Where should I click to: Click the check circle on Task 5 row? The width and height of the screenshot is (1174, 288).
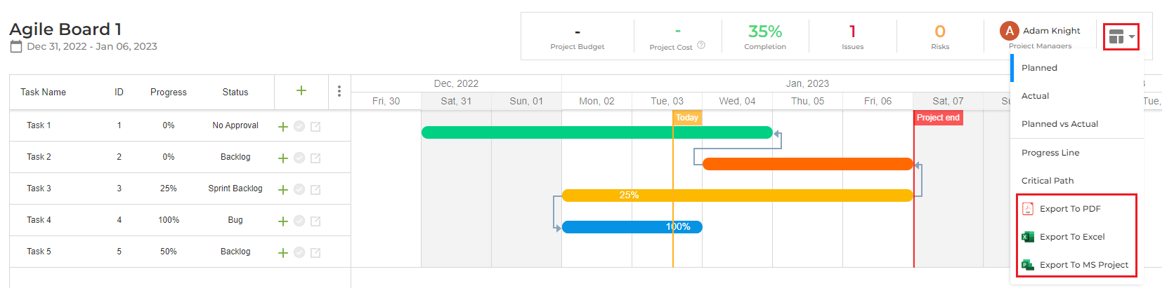[299, 252]
